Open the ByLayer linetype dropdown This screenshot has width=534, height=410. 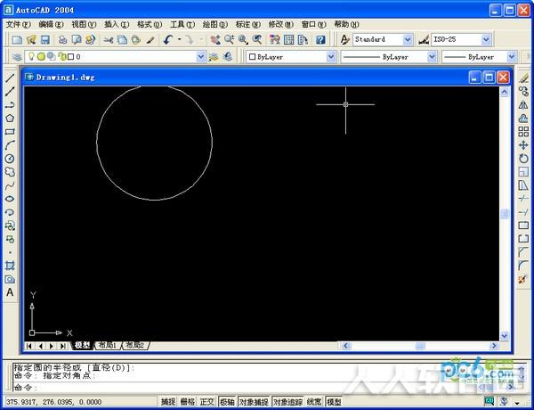point(432,57)
